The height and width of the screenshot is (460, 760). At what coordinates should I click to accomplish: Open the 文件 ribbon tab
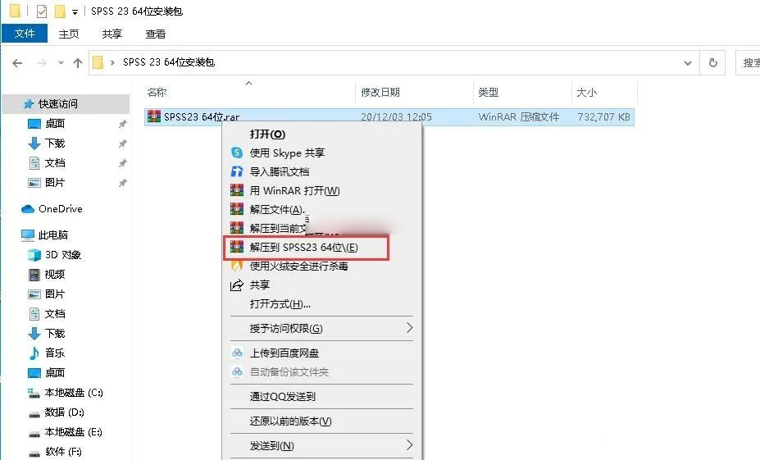coord(25,34)
